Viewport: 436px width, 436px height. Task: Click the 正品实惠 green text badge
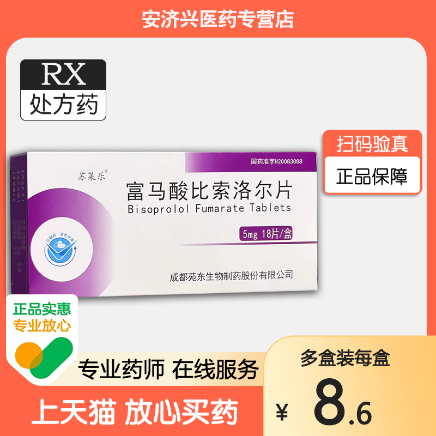(42, 309)
